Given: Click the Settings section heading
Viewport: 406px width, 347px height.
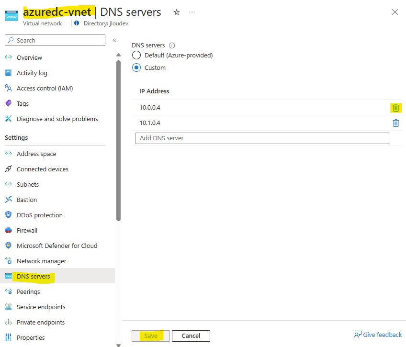Looking at the screenshot, I should 16,137.
